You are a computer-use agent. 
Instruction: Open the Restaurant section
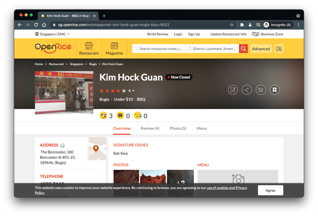(x=89, y=48)
